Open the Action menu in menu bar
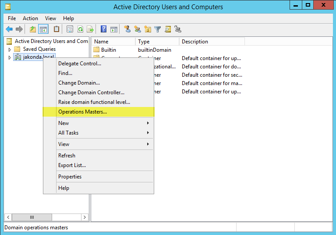Image resolution: width=336 pixels, height=235 pixels. coord(30,18)
